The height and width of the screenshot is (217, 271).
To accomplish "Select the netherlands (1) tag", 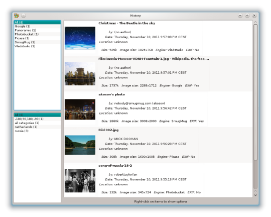I will (x=37, y=127).
